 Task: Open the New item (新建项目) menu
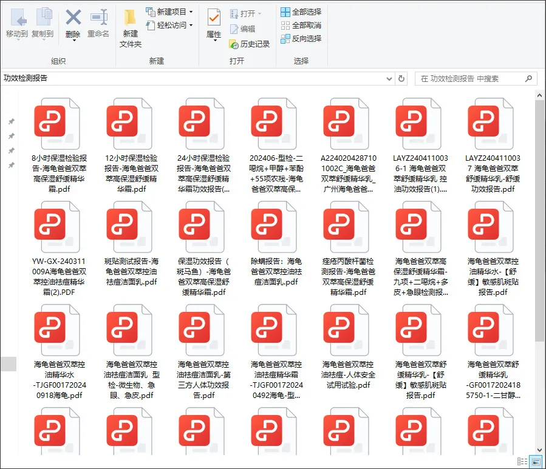pos(169,12)
